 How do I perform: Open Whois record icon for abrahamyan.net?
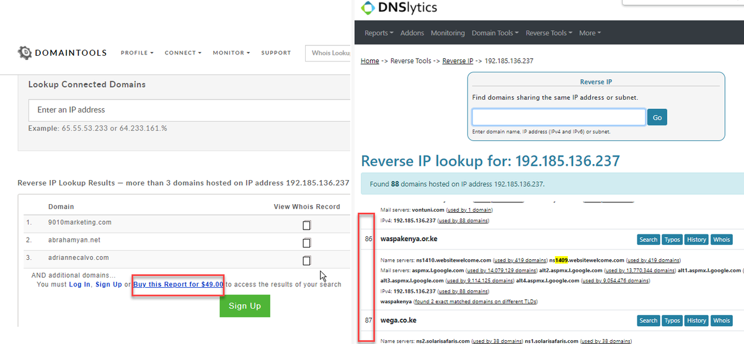(x=306, y=243)
